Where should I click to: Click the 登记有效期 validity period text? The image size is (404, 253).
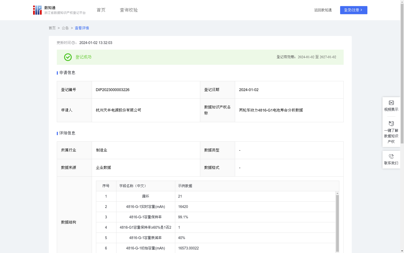[x=306, y=57]
